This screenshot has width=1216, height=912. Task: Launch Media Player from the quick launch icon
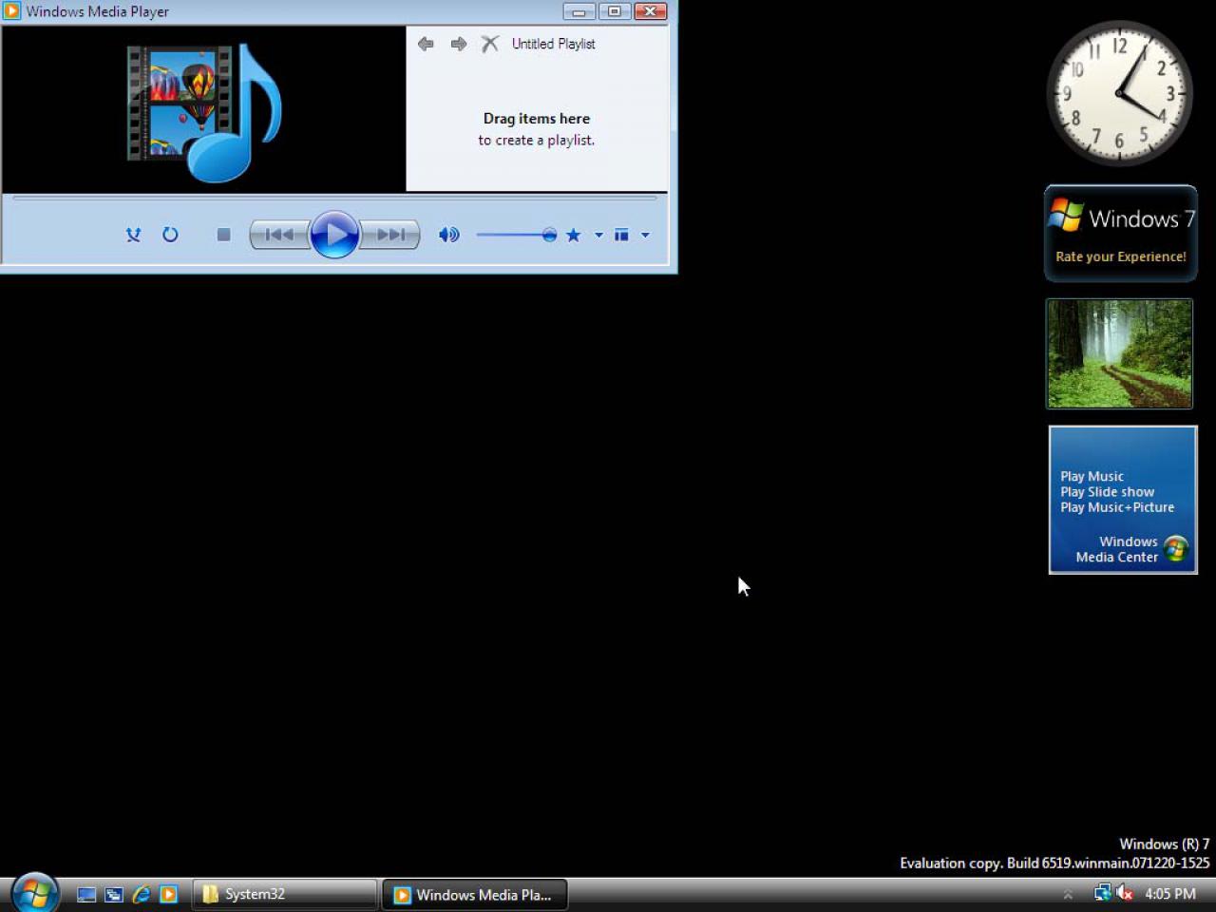[x=169, y=894]
